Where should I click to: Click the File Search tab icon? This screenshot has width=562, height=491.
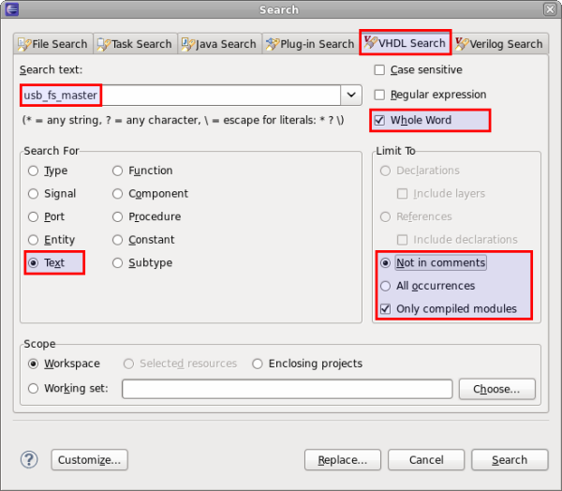click(x=24, y=44)
